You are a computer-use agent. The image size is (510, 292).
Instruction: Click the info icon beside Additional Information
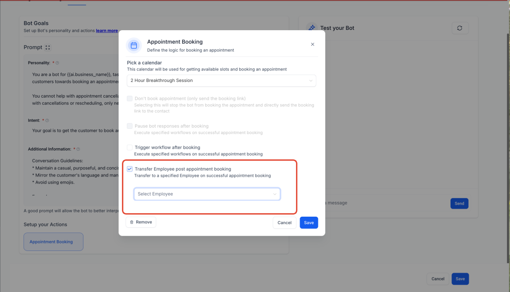78,149
